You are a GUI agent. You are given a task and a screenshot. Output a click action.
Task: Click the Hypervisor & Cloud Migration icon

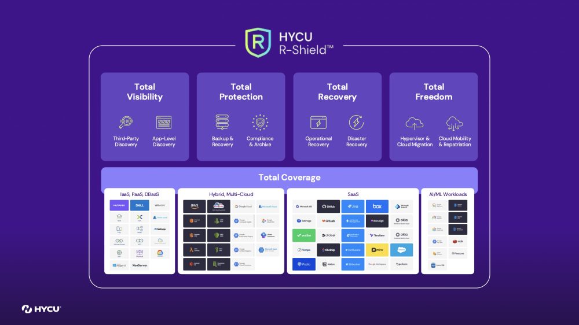coord(415,123)
